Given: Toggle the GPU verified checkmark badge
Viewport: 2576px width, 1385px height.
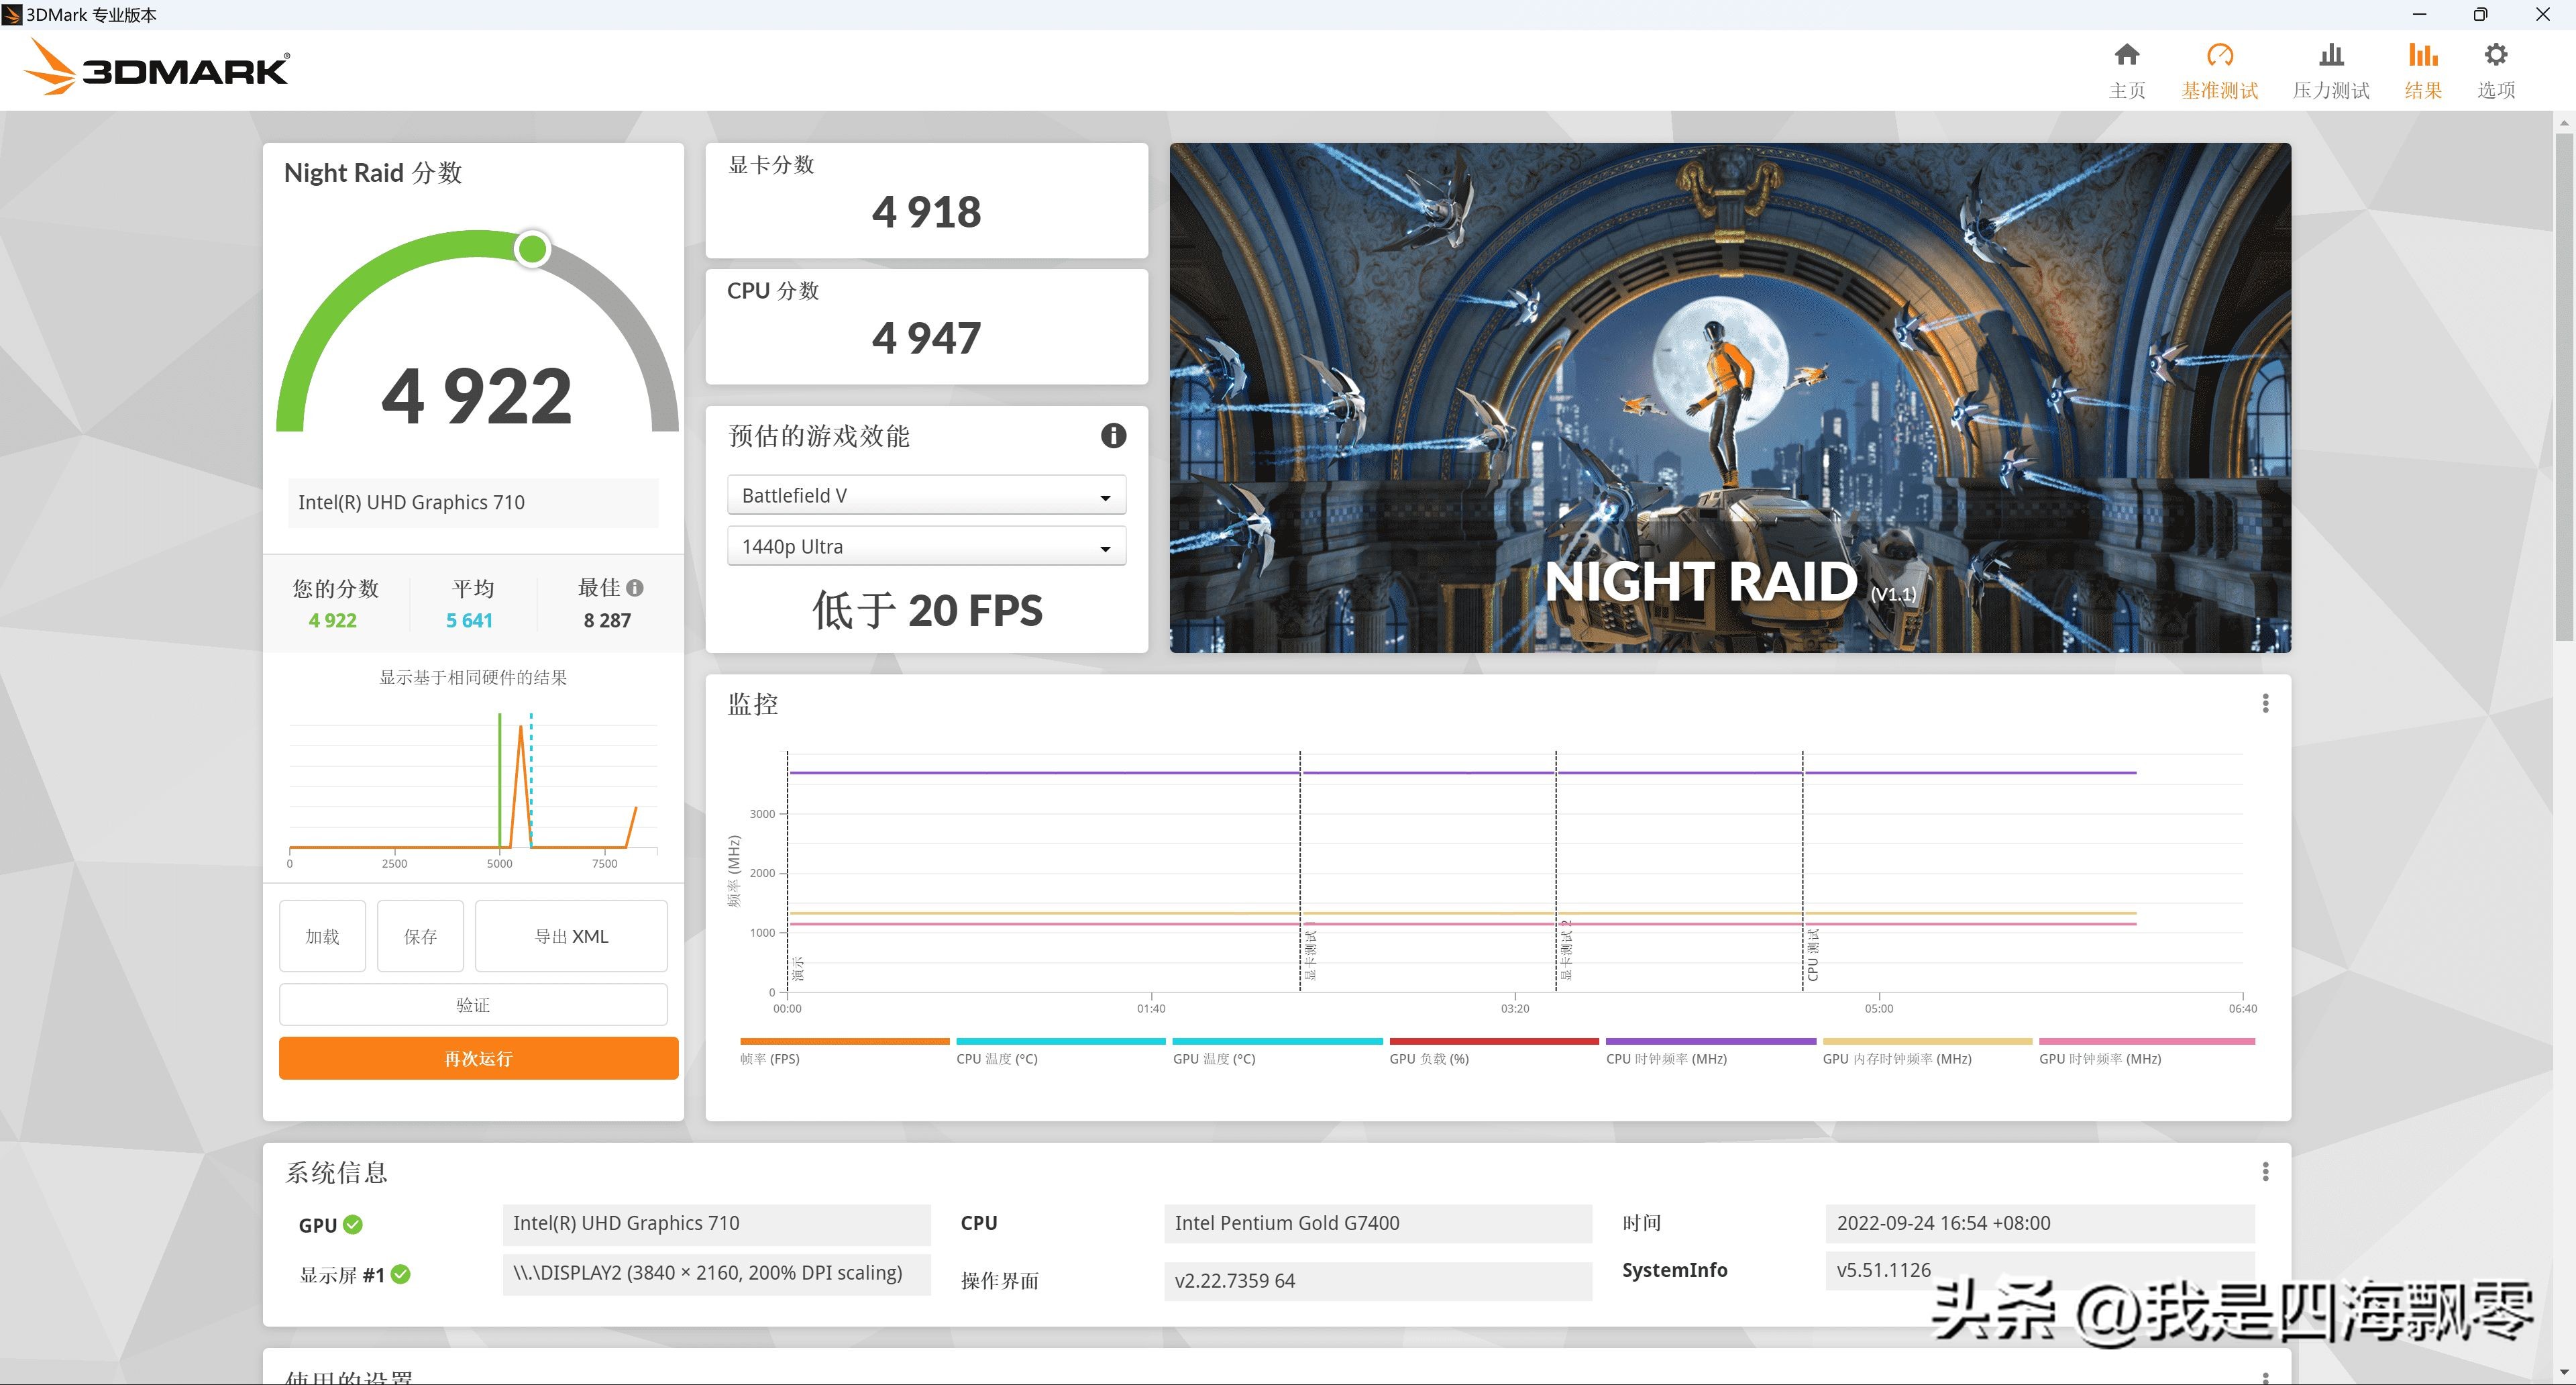Looking at the screenshot, I should (352, 1224).
